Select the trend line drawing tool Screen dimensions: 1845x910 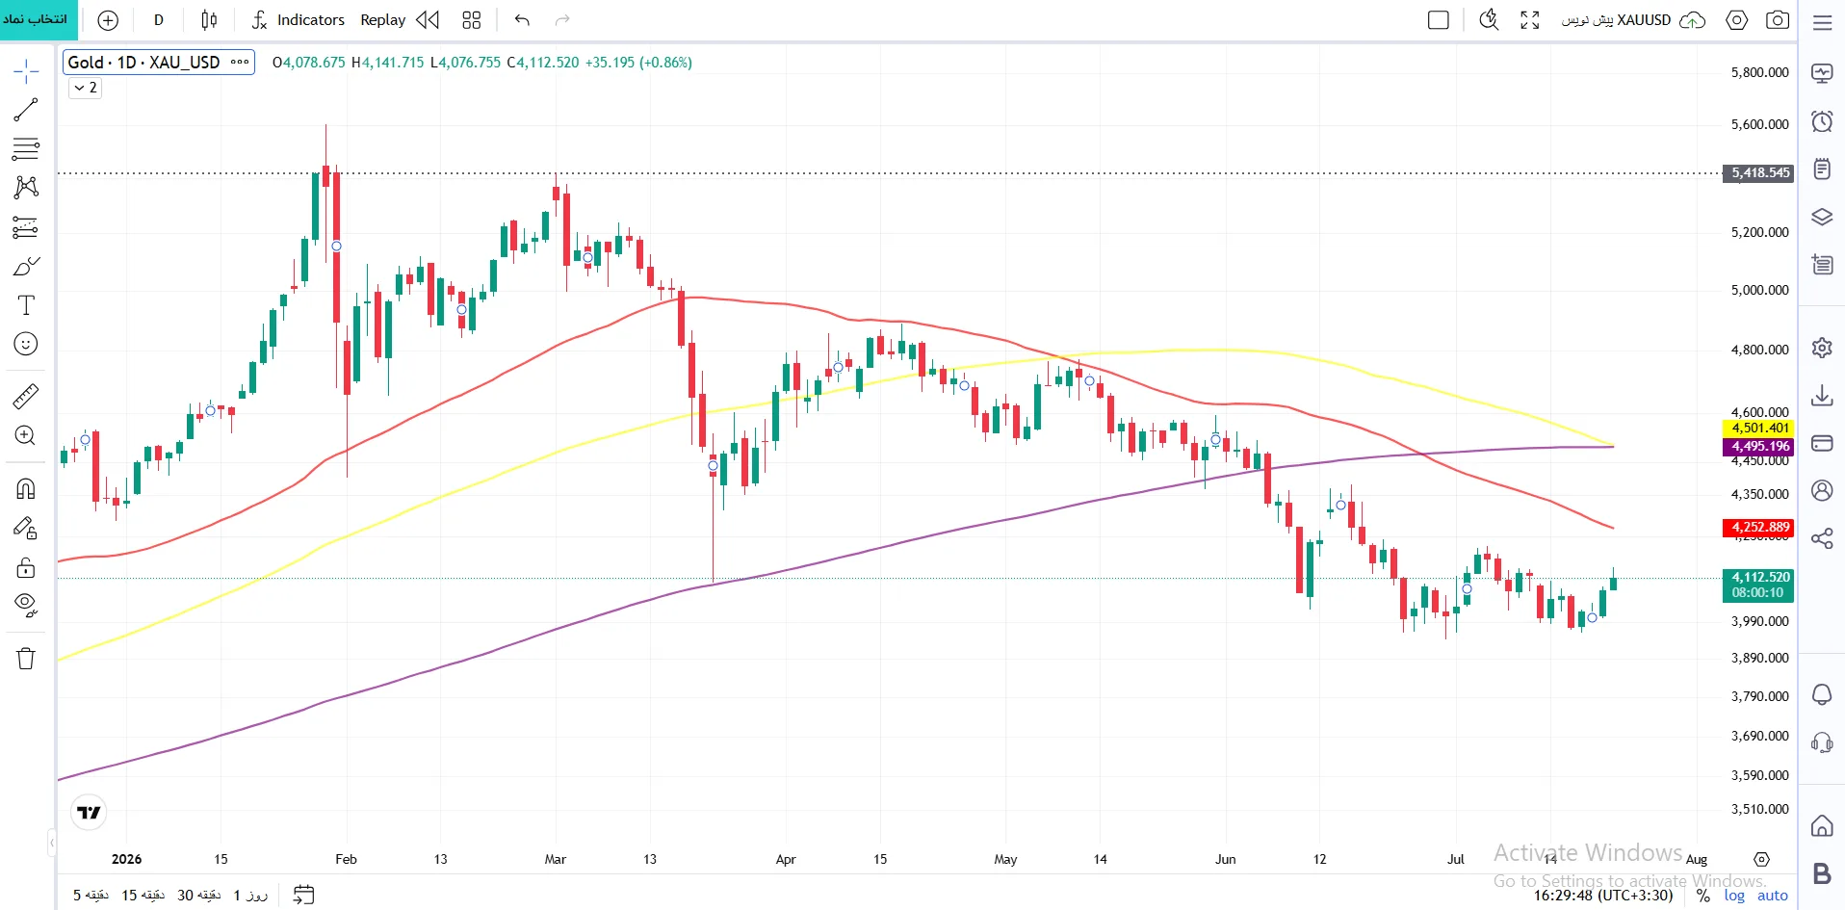pyautogui.click(x=26, y=110)
